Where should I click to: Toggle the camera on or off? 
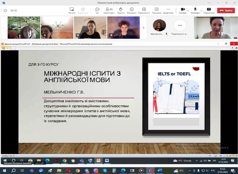pyautogui.click(x=183, y=10)
